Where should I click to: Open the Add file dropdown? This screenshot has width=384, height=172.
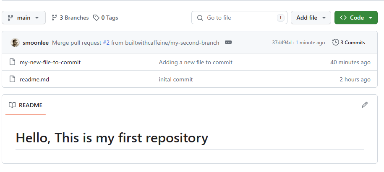(311, 18)
